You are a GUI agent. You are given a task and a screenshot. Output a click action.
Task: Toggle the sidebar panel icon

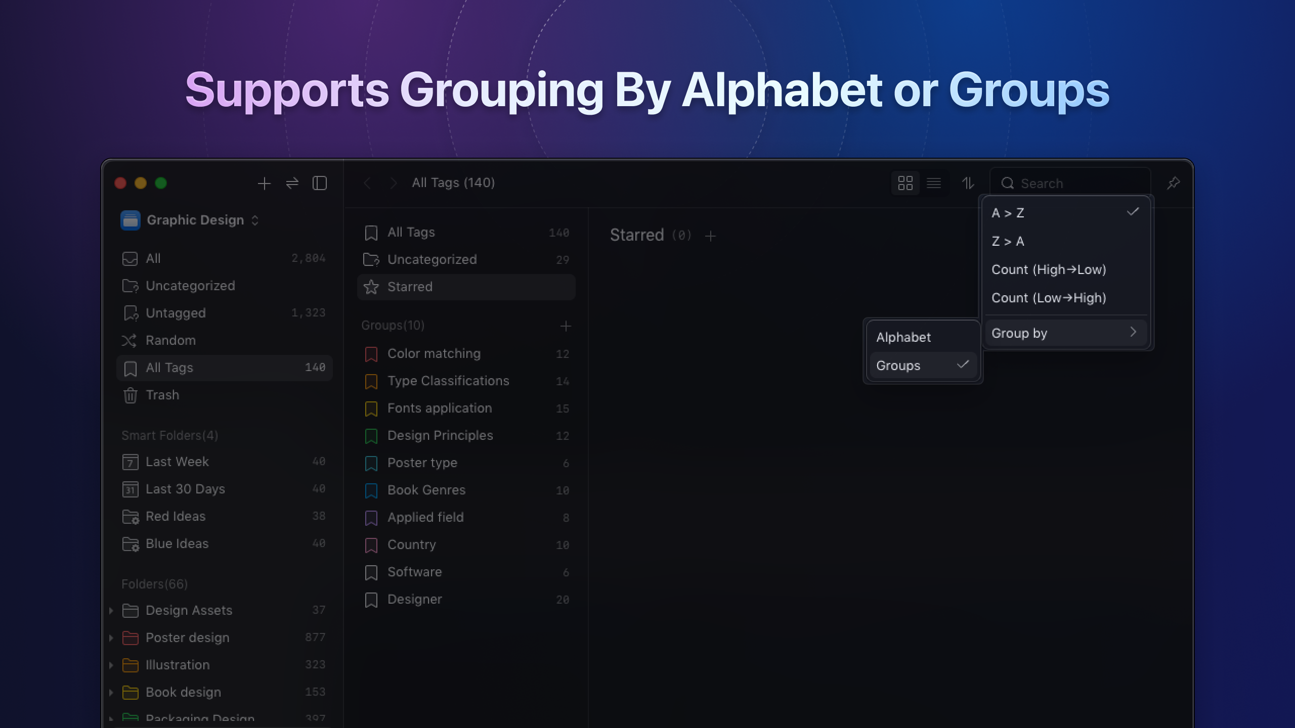pos(320,183)
